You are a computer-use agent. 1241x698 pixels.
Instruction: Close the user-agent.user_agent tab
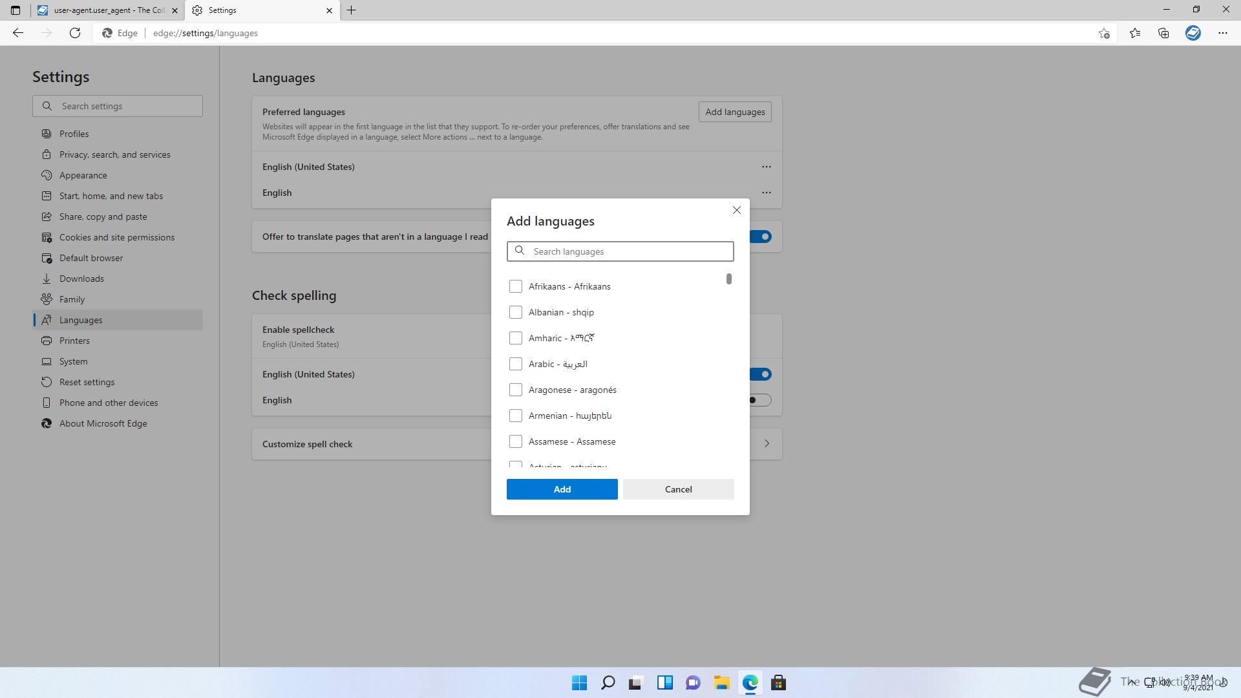175,10
